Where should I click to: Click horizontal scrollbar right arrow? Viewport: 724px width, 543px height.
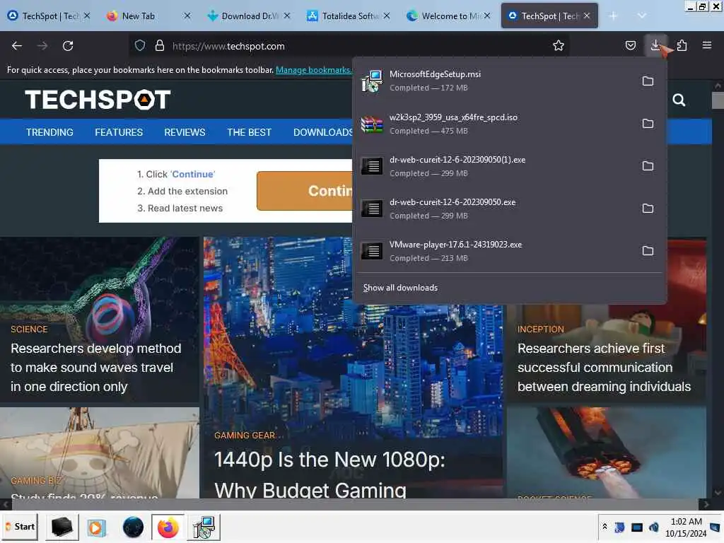coord(706,504)
